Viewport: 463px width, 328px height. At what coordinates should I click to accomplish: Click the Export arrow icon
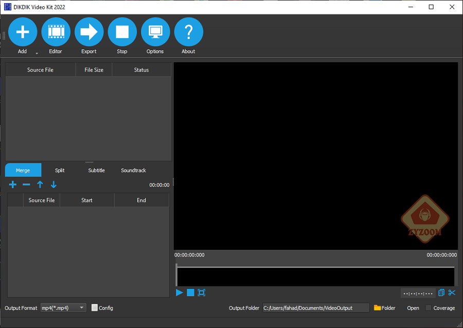tap(89, 32)
